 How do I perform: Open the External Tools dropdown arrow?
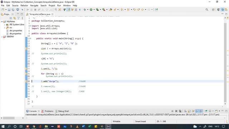(x=107, y=10)
